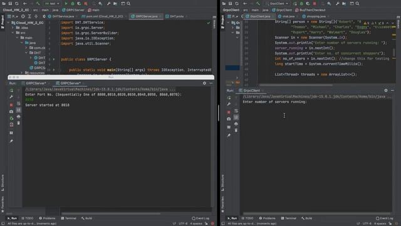Click the Synchronize/reload icon in the left window toolbar
The width and height of the screenshot is (401, 226).
[x=17, y=4]
